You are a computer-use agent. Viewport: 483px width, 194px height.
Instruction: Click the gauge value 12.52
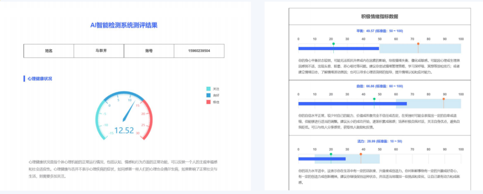124,131
